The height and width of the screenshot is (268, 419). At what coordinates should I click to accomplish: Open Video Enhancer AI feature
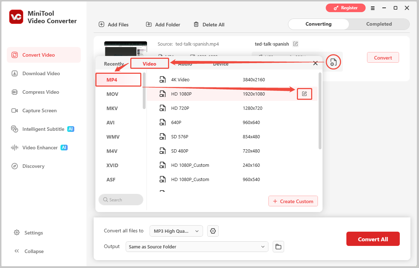[39, 148]
